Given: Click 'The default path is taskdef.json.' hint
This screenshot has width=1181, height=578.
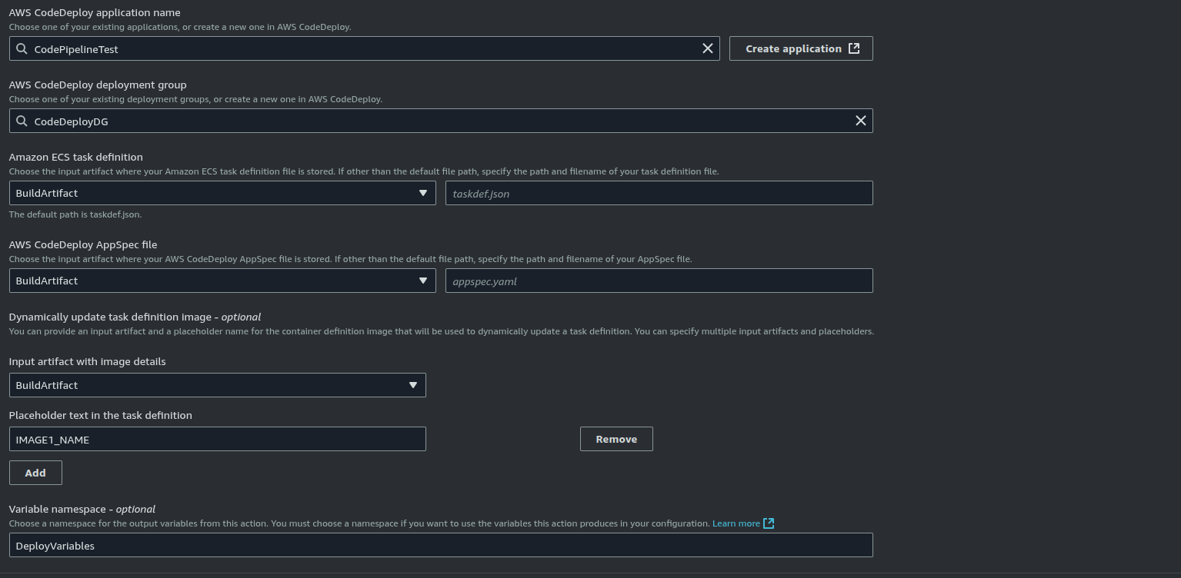Looking at the screenshot, I should [75, 214].
